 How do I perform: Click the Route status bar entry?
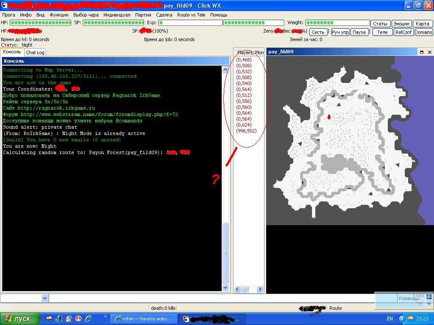click(x=336, y=308)
